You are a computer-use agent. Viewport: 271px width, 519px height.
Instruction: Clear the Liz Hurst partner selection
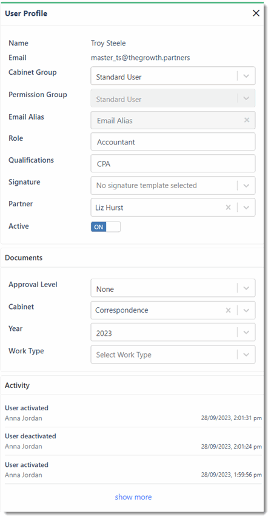tap(228, 208)
